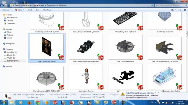
Task: Refresh the folder view
Action: (x=152, y=5)
